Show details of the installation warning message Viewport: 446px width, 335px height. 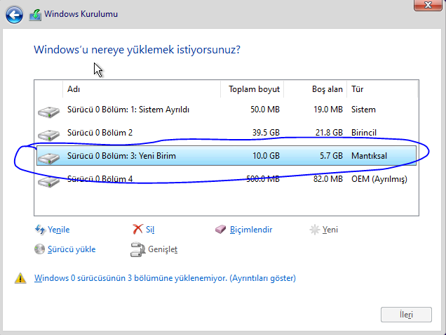(165, 278)
